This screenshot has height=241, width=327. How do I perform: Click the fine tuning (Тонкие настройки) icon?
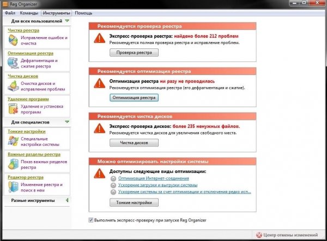[x=13, y=141]
